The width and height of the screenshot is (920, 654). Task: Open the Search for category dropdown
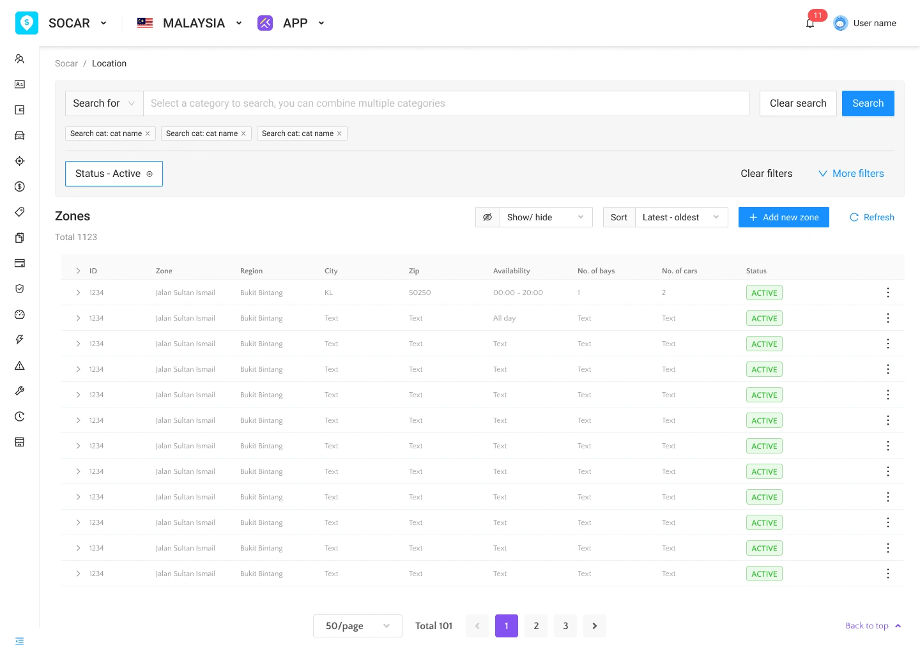click(104, 103)
